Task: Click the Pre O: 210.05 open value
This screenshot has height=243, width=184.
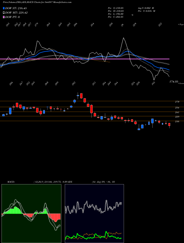Action: [116, 8]
